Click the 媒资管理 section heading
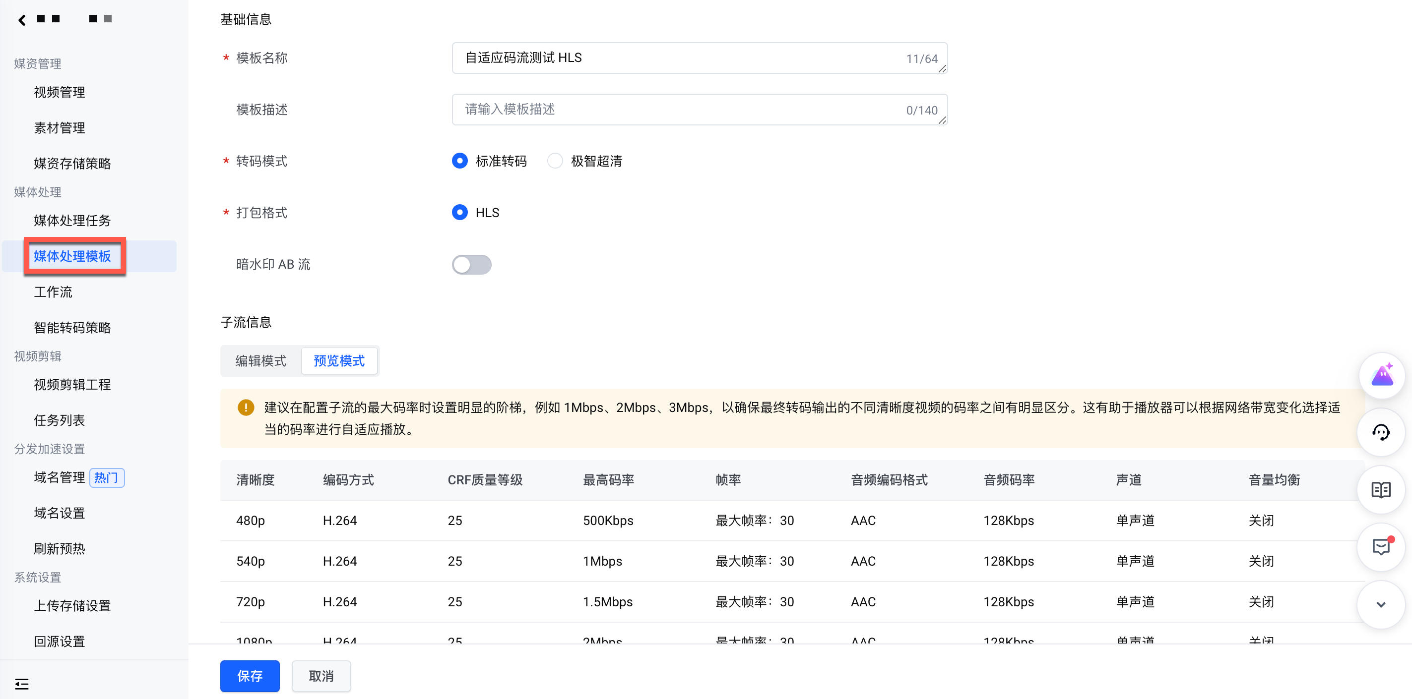Viewport: 1412px width, 699px height. tap(37, 63)
